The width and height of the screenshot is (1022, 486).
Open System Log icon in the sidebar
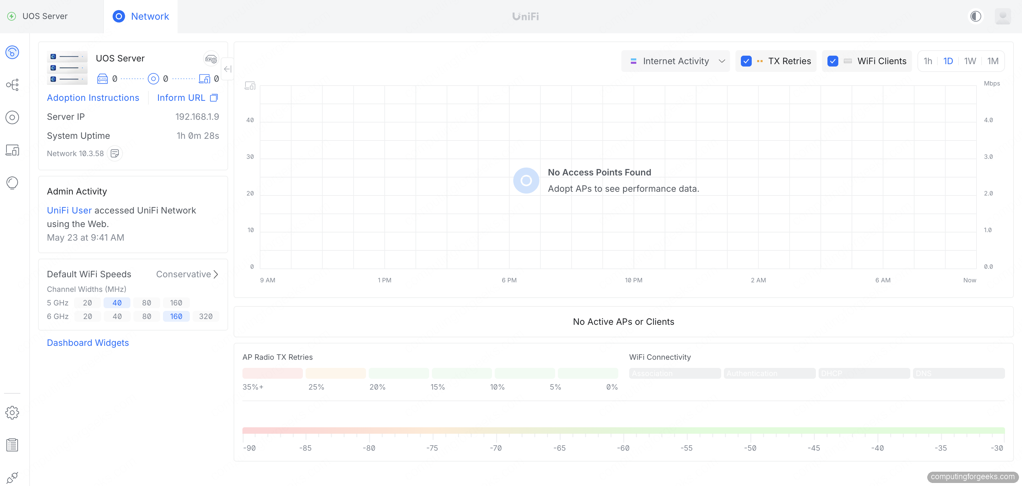pos(12,445)
